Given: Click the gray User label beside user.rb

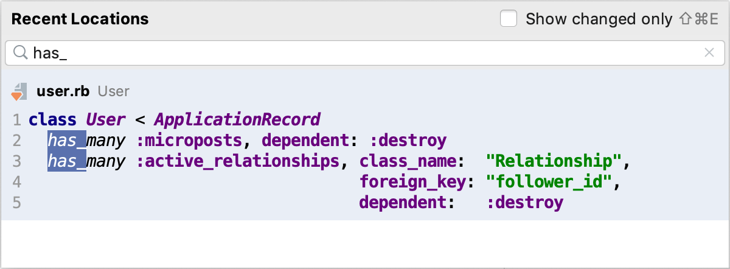Looking at the screenshot, I should 114,91.
